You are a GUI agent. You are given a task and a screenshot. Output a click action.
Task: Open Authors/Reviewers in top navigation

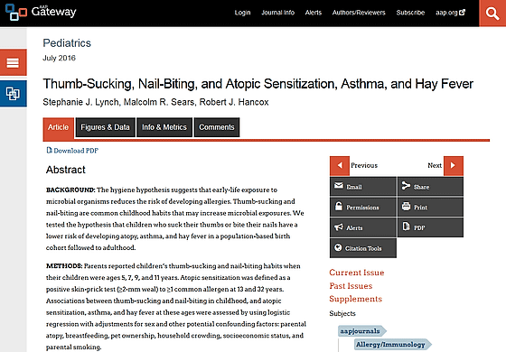coord(359,13)
